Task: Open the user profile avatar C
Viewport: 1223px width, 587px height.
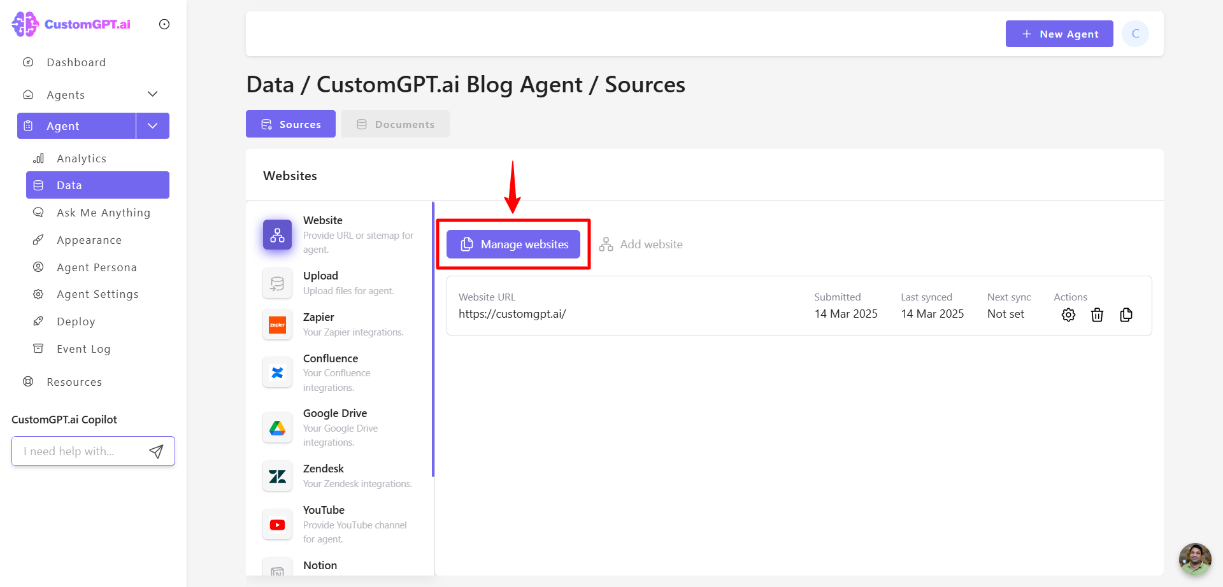Action: [x=1135, y=34]
